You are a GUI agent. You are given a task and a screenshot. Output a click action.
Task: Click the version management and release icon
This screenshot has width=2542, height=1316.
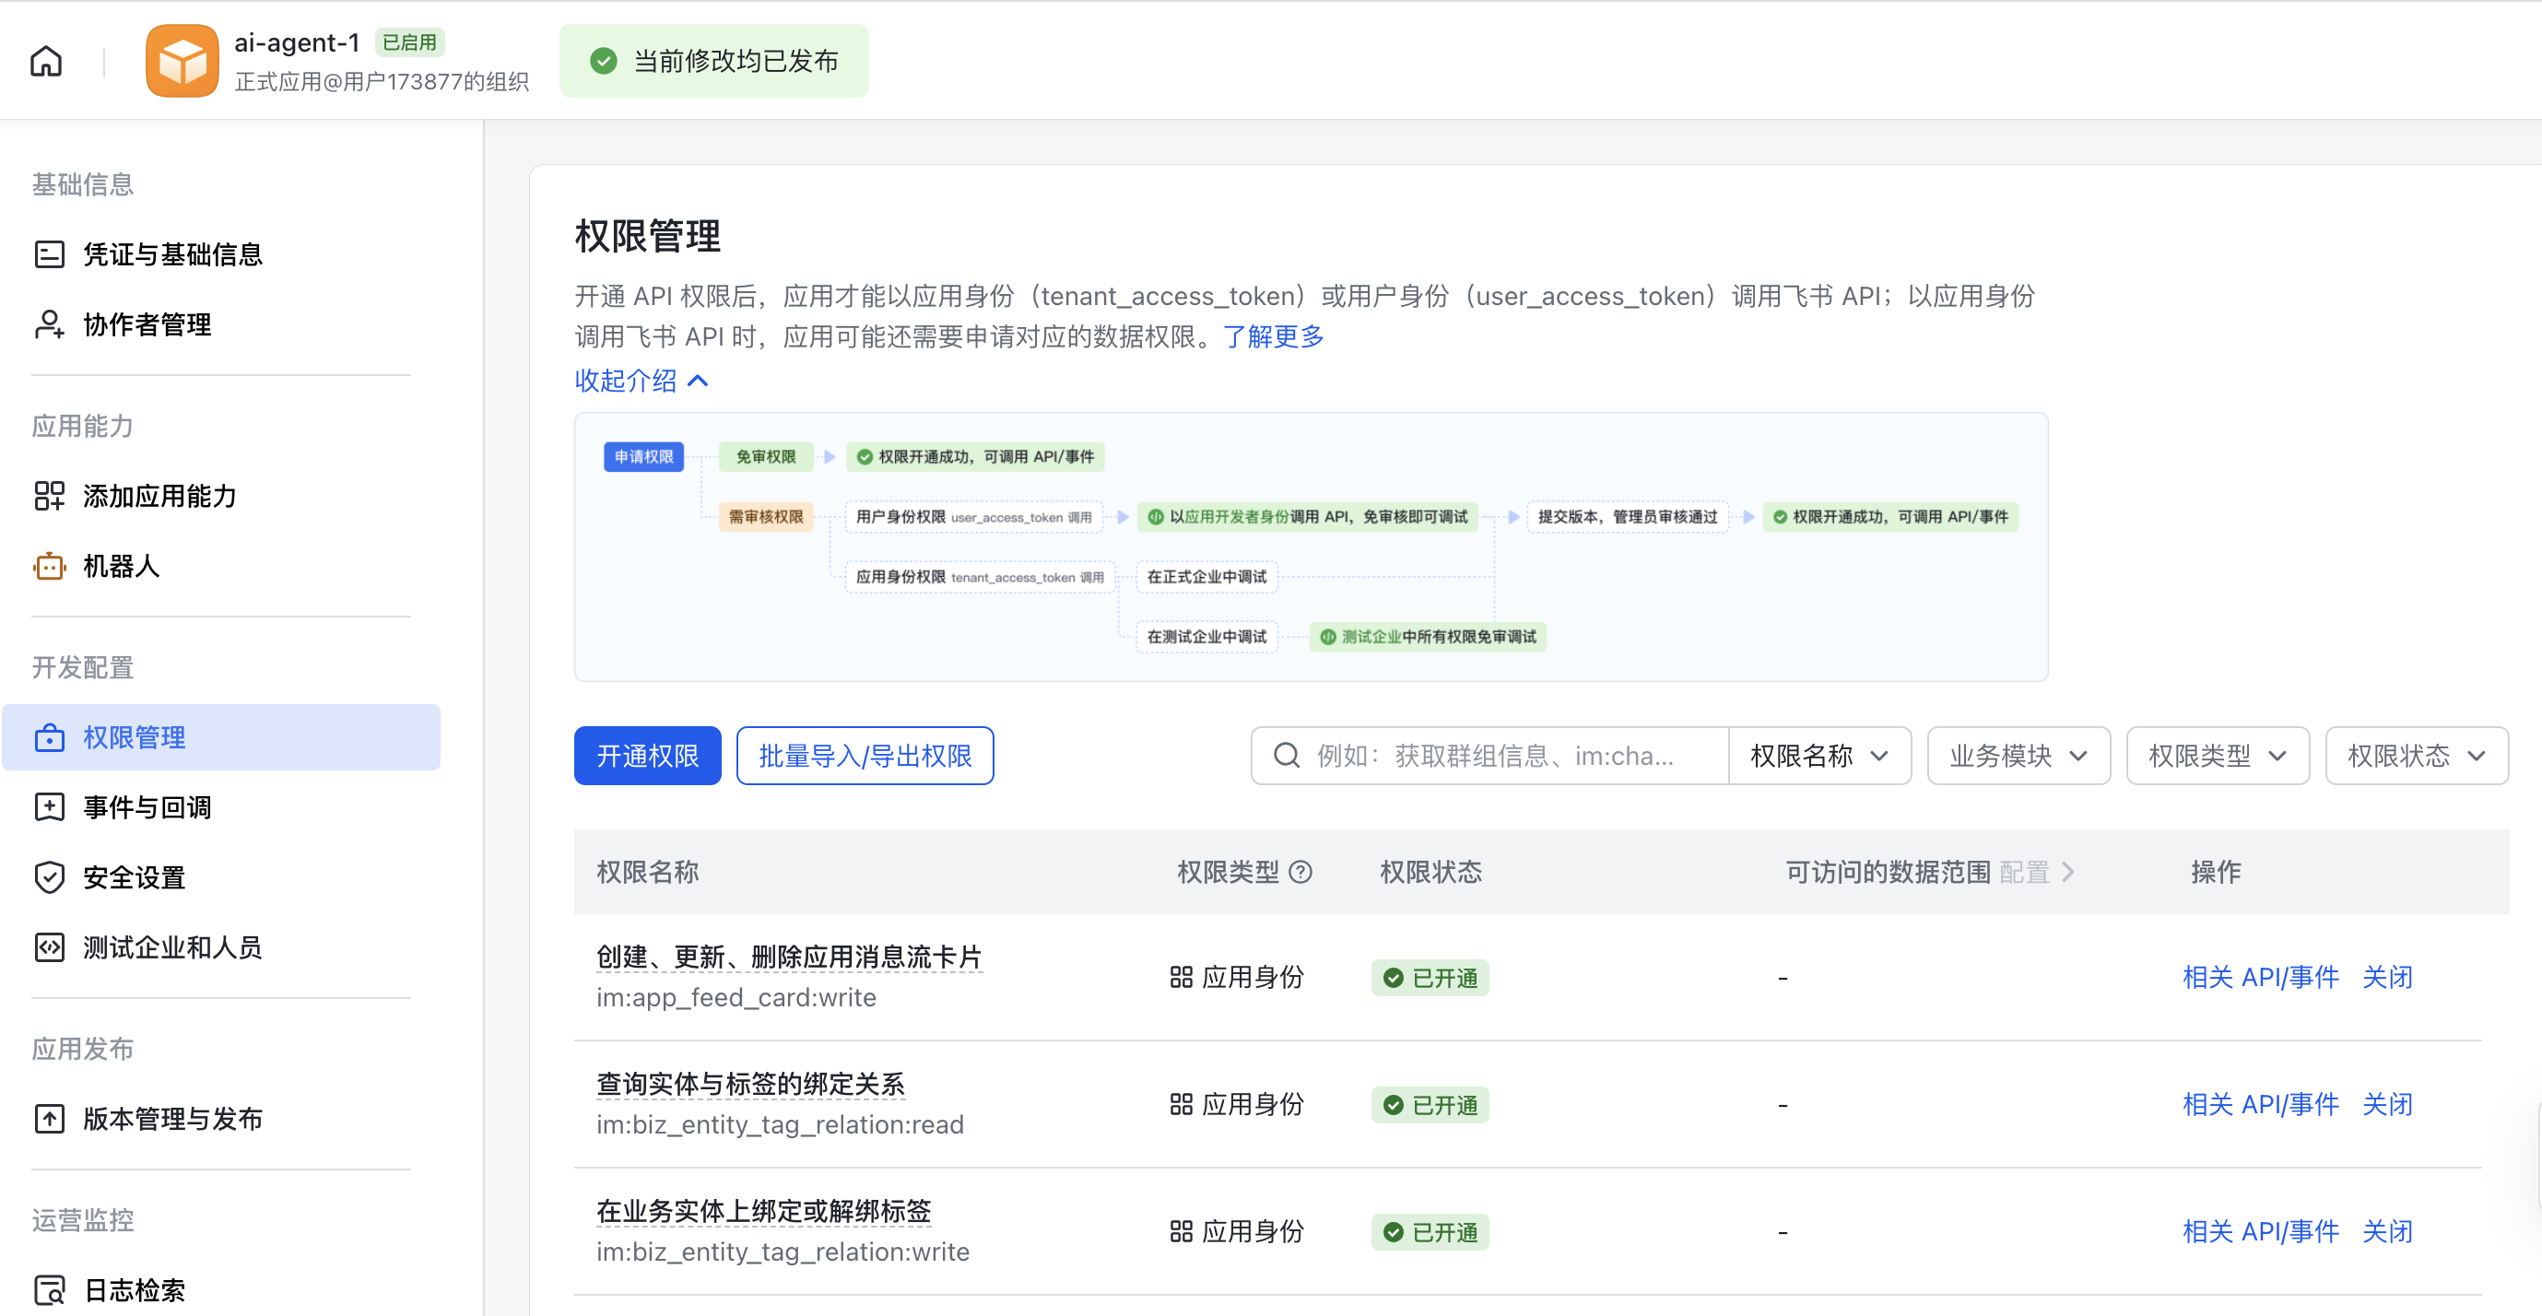coord(50,1119)
